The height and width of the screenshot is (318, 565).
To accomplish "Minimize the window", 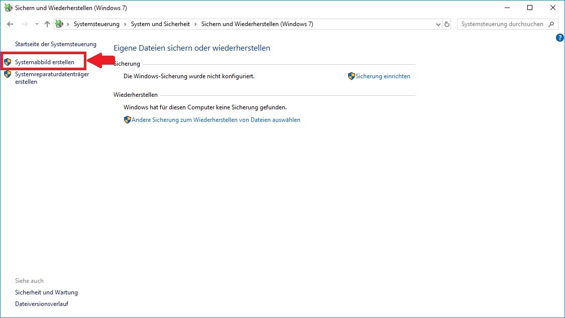I will pyautogui.click(x=507, y=8).
